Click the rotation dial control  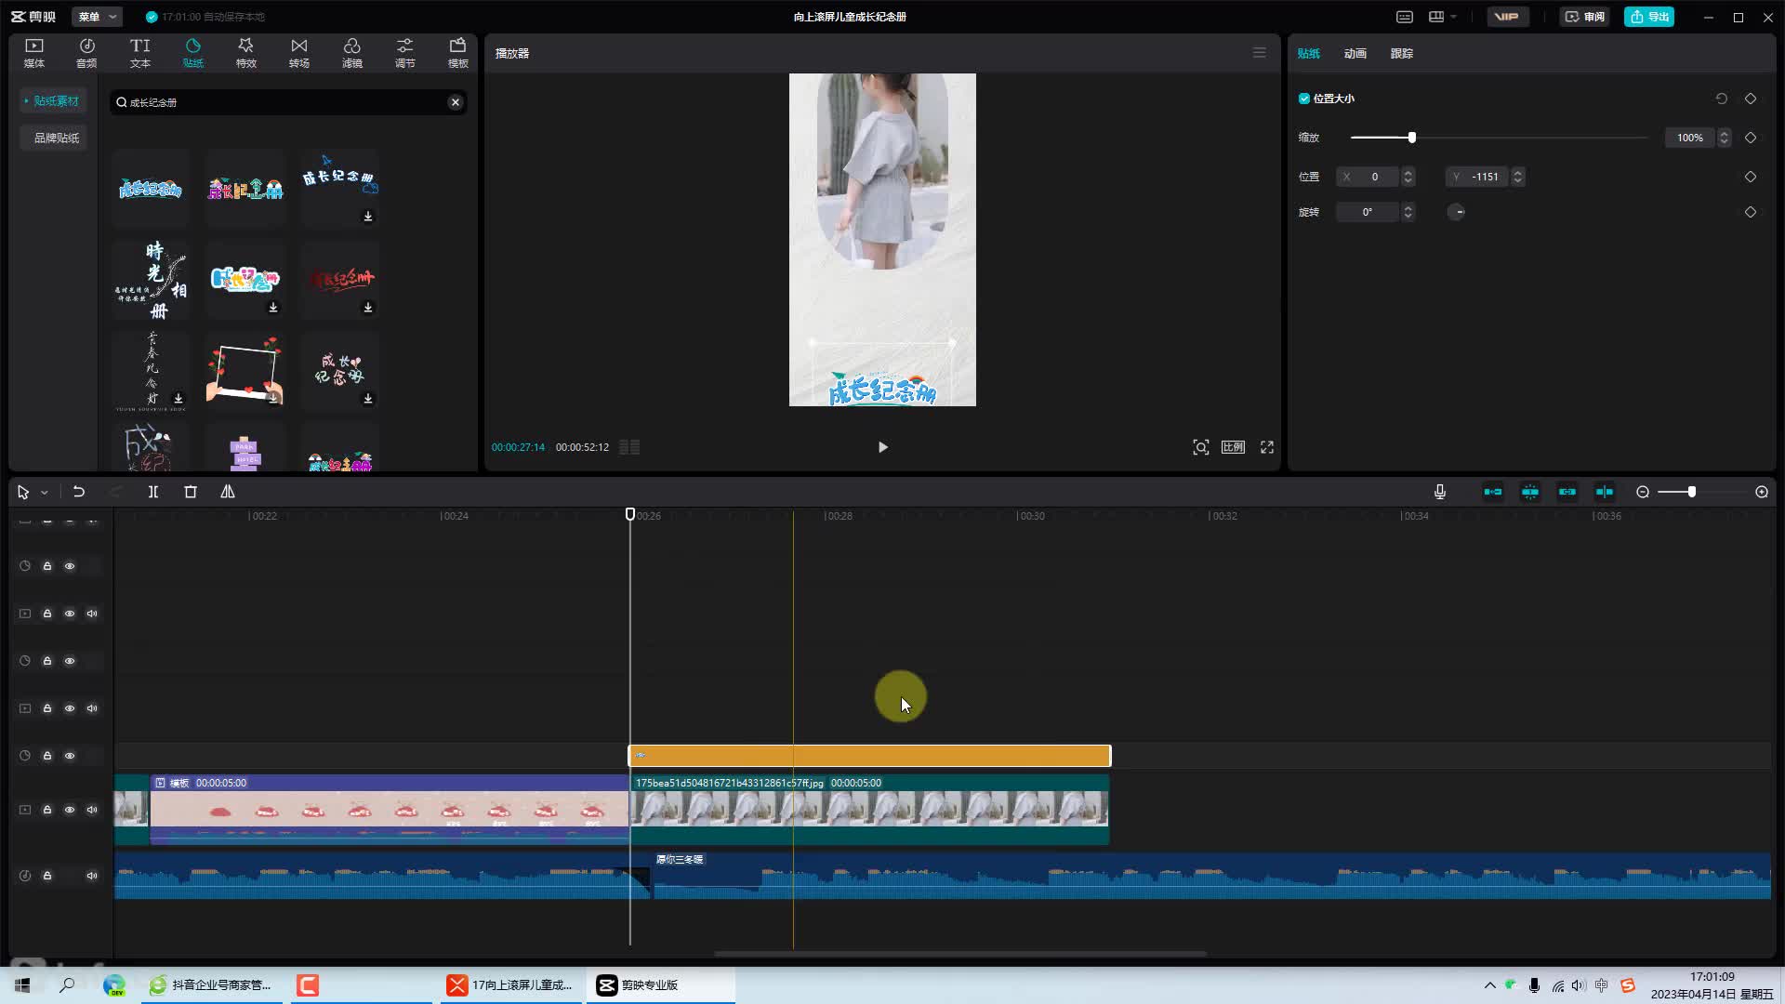click(1457, 212)
